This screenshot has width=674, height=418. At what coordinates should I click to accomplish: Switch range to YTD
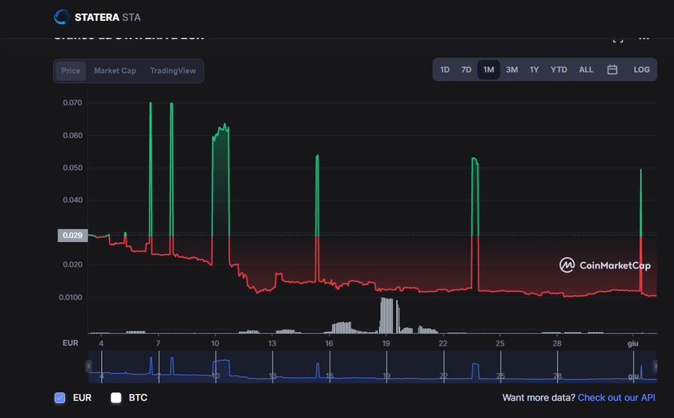pos(559,70)
